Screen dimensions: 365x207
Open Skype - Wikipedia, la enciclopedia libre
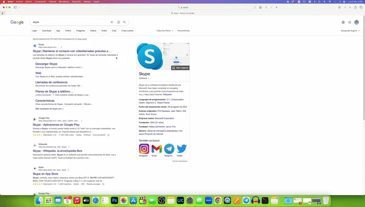[x=57, y=151]
